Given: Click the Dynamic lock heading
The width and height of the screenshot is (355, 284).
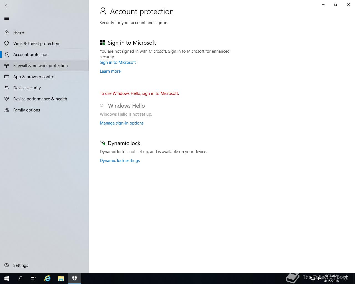Looking at the screenshot, I should coord(124,143).
